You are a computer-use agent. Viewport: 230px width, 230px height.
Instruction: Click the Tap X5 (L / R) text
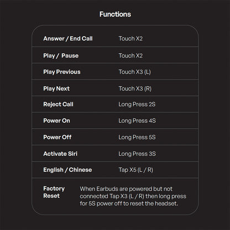pos(135,170)
